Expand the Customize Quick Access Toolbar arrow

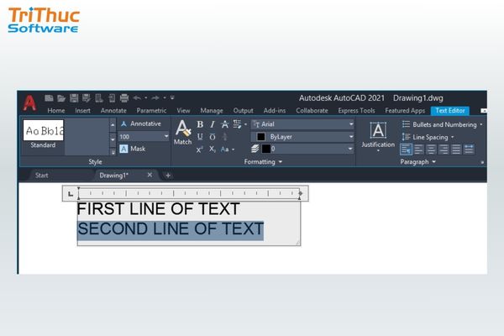pos(172,97)
